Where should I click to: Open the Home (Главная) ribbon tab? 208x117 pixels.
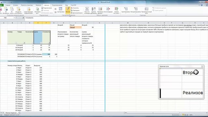point(8,5)
